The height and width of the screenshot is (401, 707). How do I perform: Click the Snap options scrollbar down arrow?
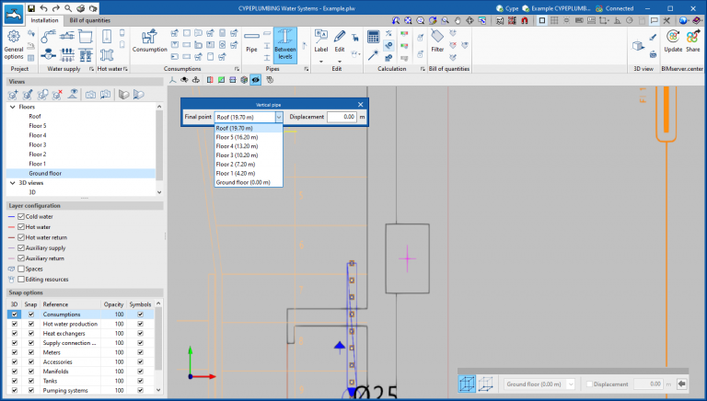pos(158,390)
